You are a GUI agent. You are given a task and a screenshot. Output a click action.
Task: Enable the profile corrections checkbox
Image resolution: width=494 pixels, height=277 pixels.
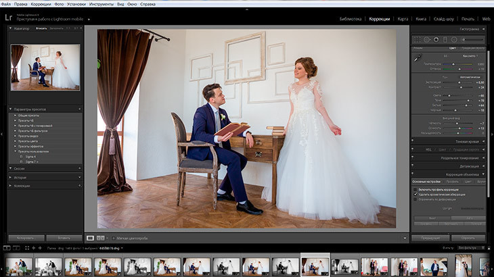pyautogui.click(x=416, y=189)
